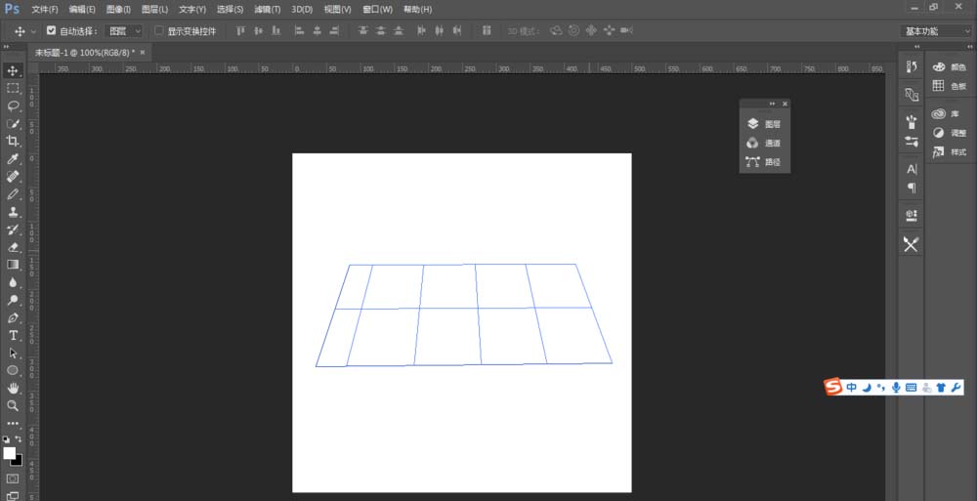Switch to the 未标题-1 document tab

coord(85,52)
